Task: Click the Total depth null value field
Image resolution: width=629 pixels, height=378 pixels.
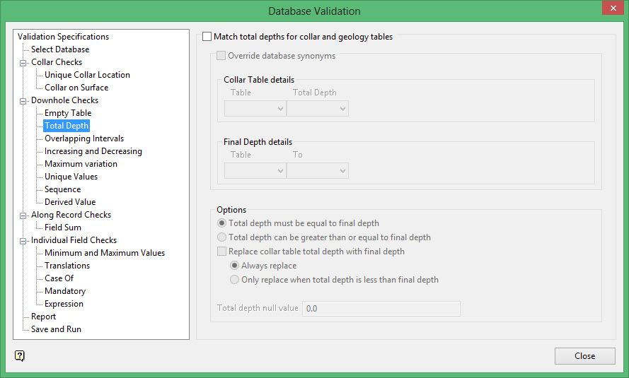Action: [381, 309]
